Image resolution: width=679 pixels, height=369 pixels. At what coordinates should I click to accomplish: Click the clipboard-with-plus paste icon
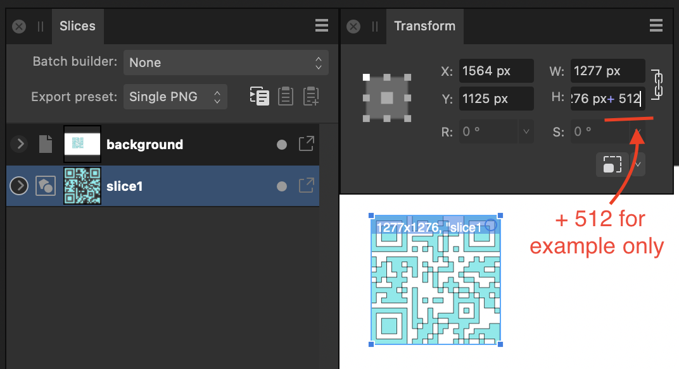tap(311, 96)
